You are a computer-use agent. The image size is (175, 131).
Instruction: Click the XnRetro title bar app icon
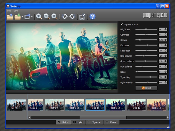[8, 6]
